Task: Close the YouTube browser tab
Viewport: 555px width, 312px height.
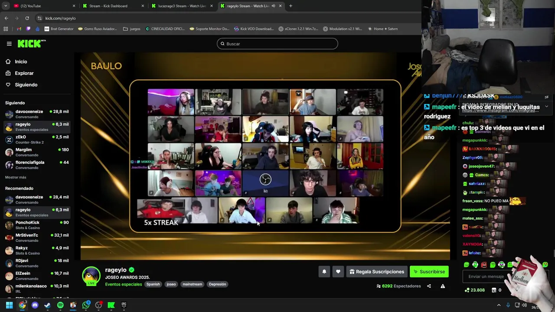Action: [74, 6]
